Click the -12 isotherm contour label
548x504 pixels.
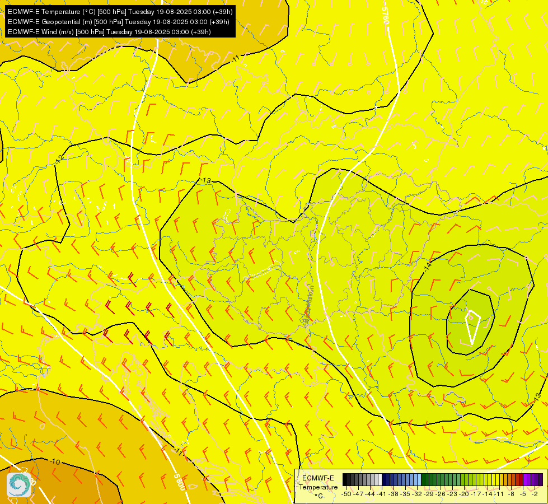(60, 159)
